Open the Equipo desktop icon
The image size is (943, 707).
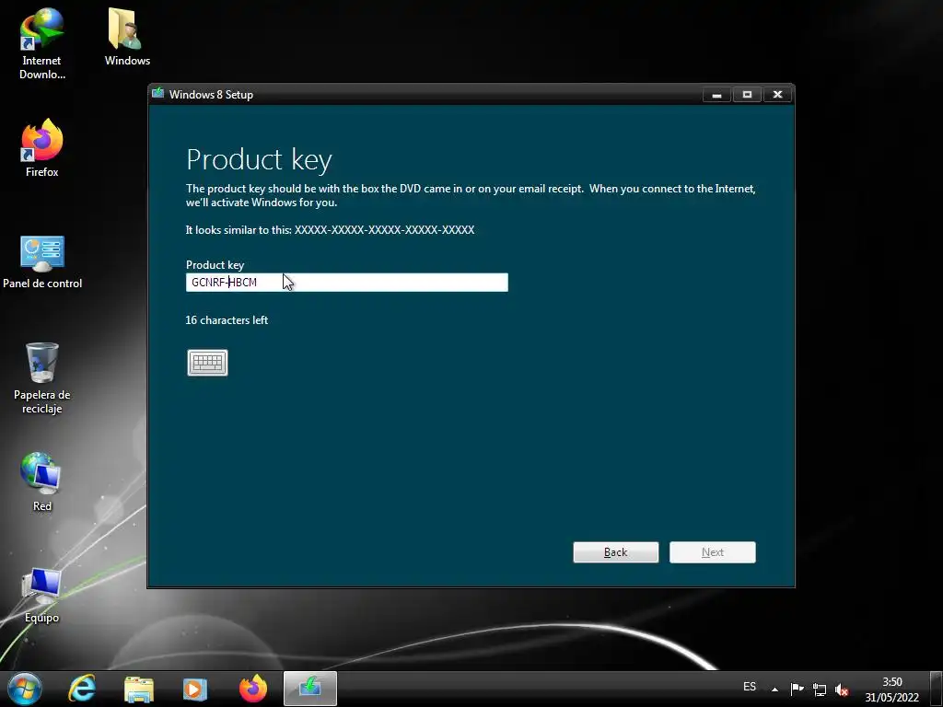click(41, 595)
